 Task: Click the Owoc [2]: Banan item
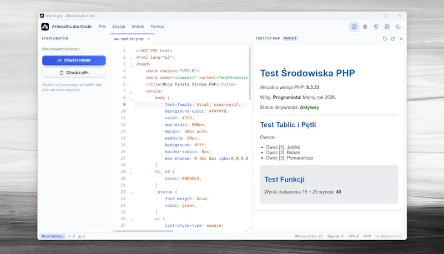click(x=282, y=153)
